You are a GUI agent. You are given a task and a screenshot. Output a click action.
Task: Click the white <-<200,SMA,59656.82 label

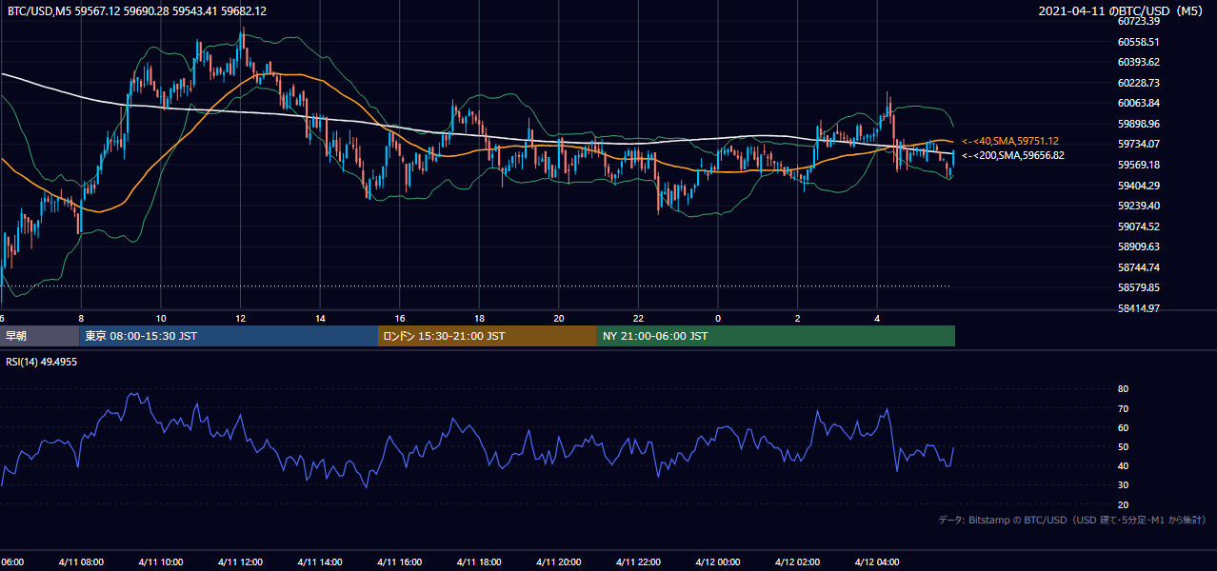1013,155
